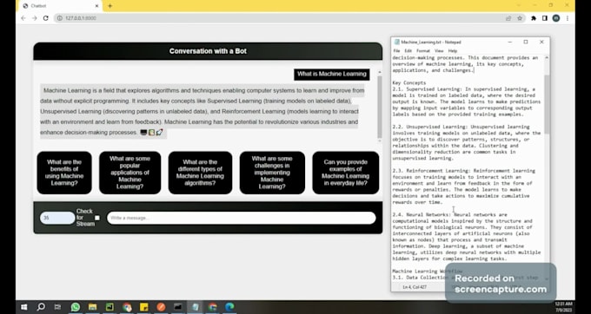Click the number field showing 35
591x314 pixels.
pyautogui.click(x=57, y=218)
